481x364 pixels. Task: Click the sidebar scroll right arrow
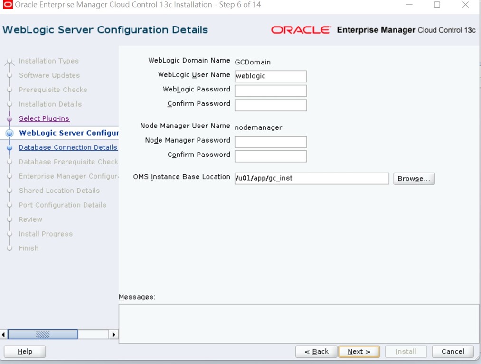(114, 334)
